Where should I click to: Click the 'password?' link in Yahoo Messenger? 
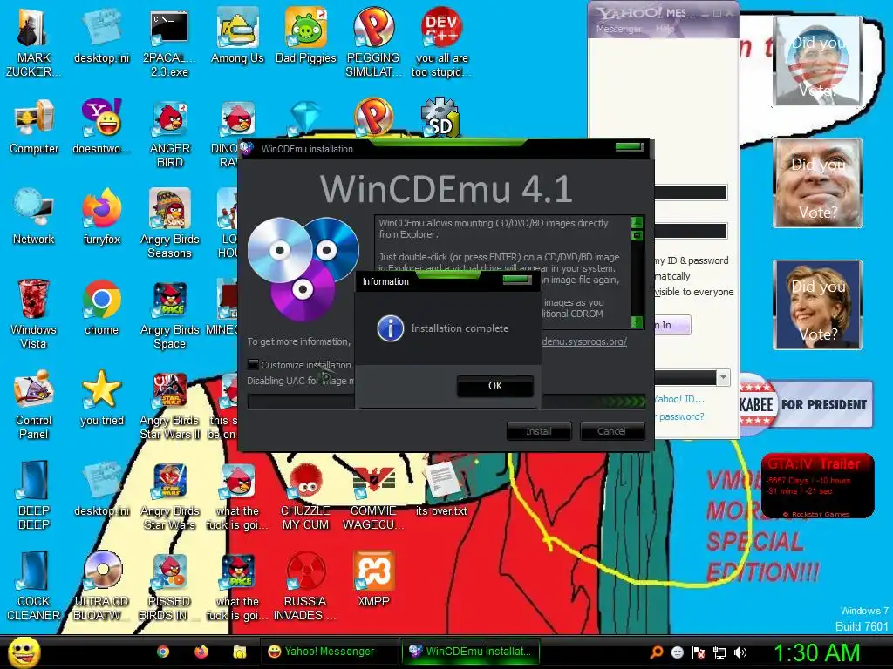(681, 416)
